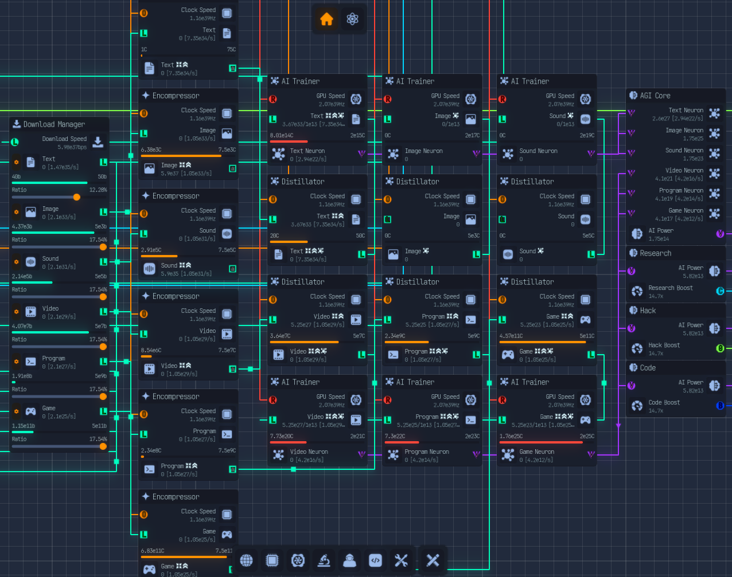Open the code panel using the </> toolbar icon
Viewport: 732px width, 577px height.
[375, 560]
